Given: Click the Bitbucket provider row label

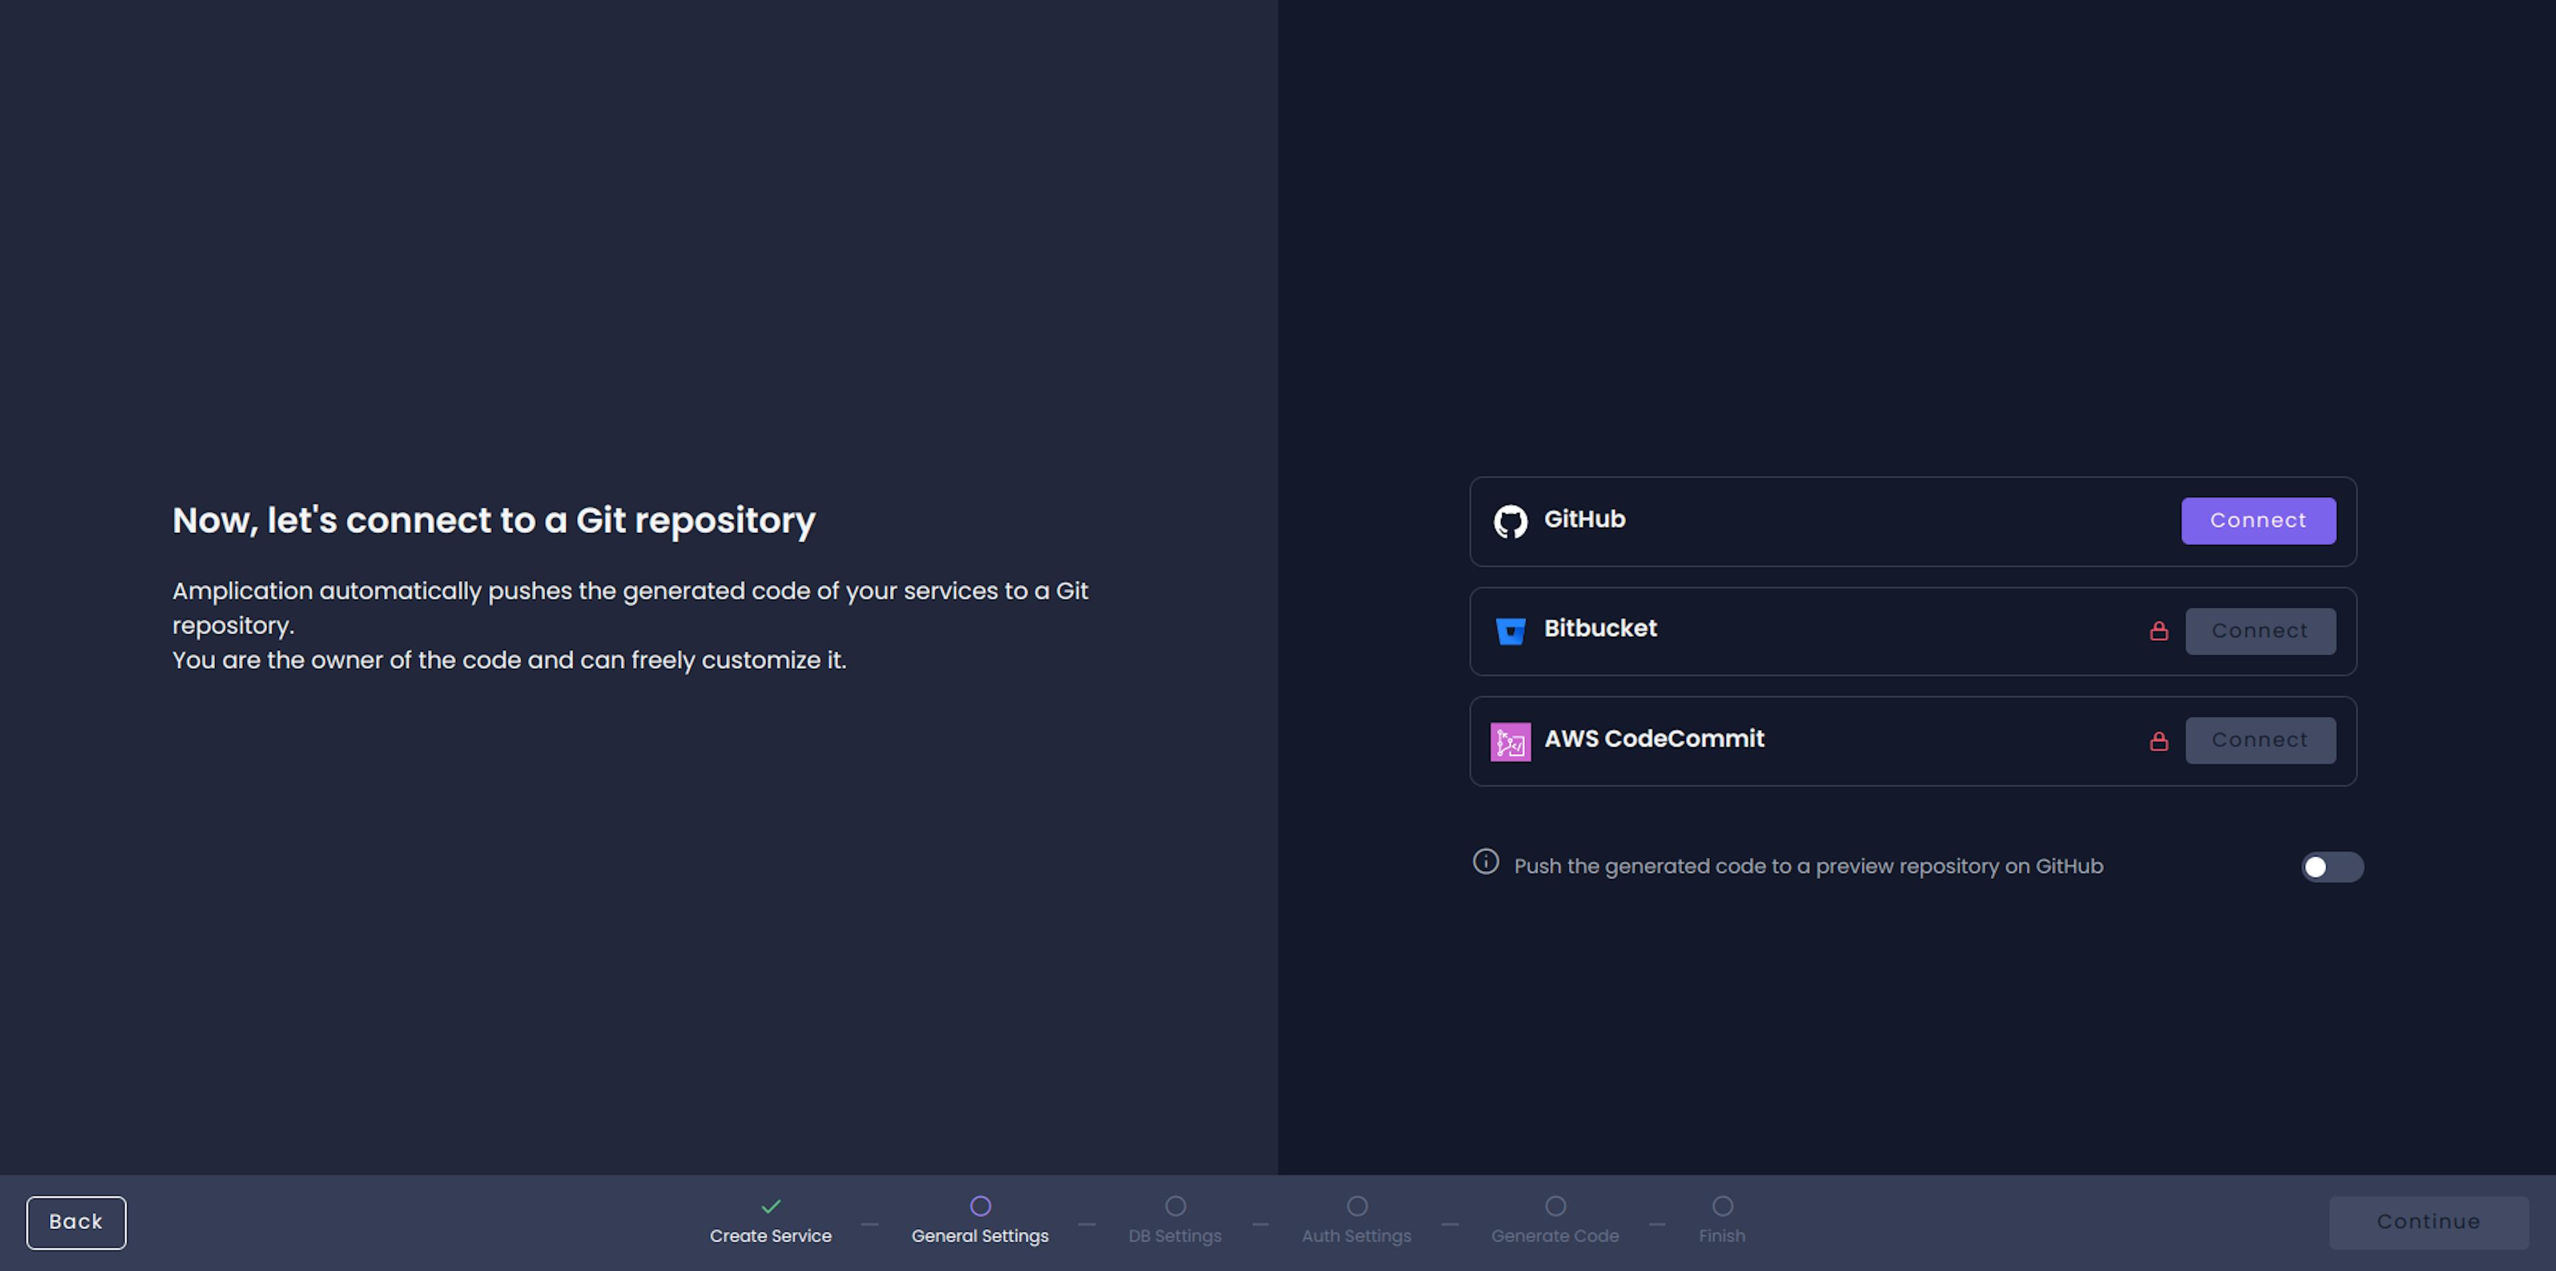Looking at the screenshot, I should (1599, 629).
